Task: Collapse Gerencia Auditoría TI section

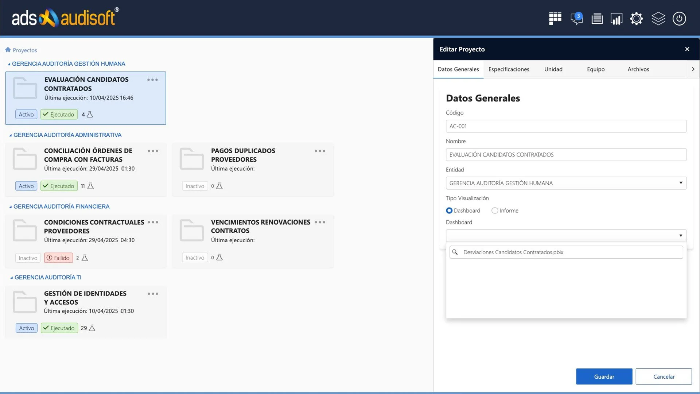Action: 11,278
